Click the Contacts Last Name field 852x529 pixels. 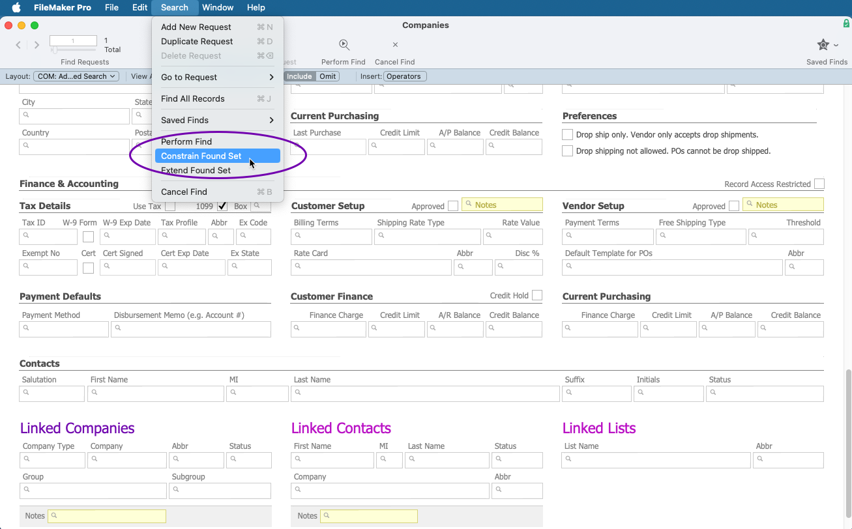click(425, 393)
